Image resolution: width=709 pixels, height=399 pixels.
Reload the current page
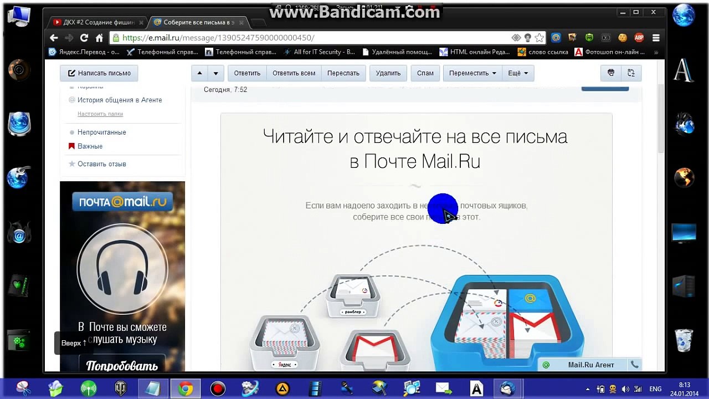[x=84, y=38]
